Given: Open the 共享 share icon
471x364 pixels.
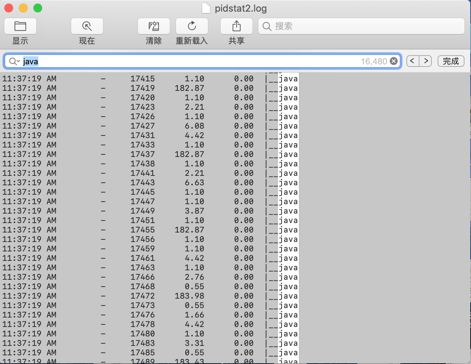Looking at the screenshot, I should click(237, 26).
